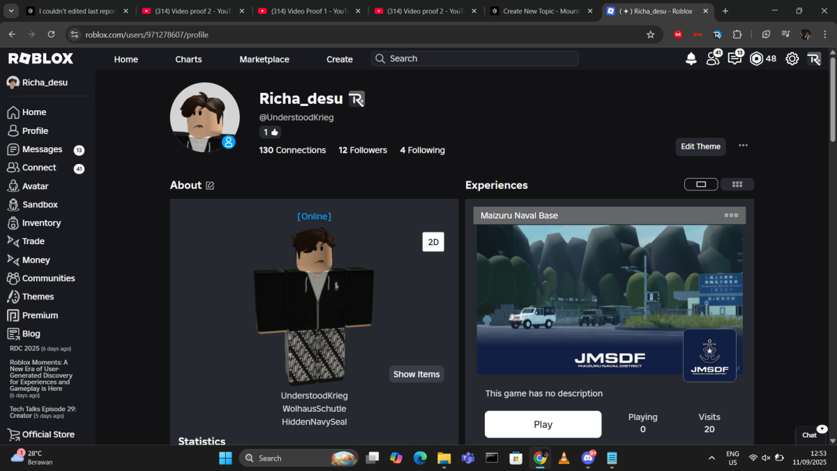Screen dimensions: 837x471
Task: Open friend requests icon in header
Action: point(714,59)
